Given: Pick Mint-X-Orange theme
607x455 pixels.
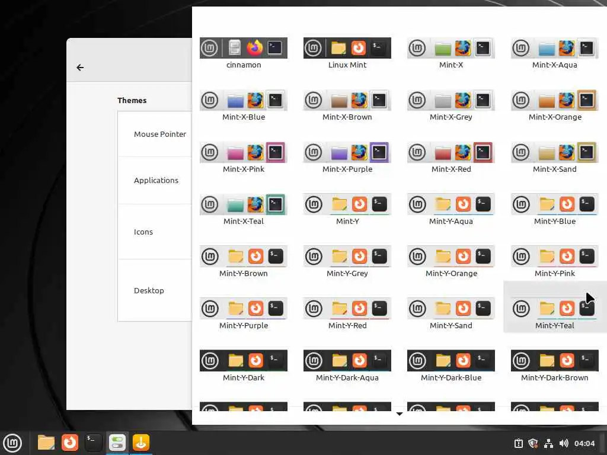Looking at the screenshot, I should click(555, 105).
